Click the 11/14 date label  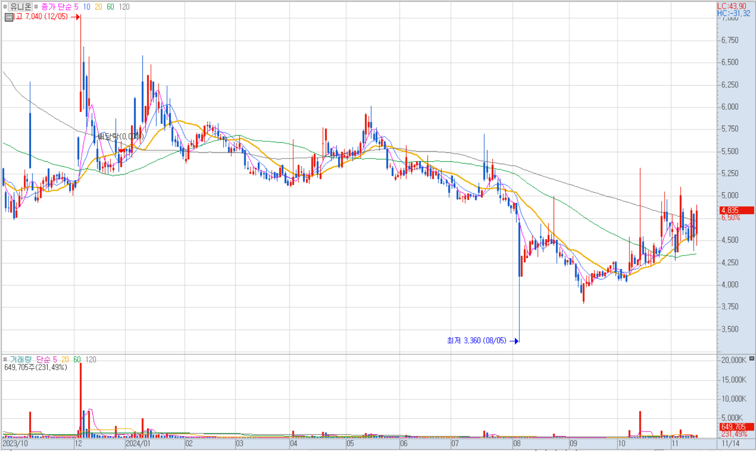[x=731, y=443]
